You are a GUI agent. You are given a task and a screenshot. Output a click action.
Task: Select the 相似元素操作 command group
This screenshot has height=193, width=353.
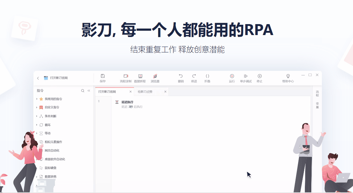point(53,142)
